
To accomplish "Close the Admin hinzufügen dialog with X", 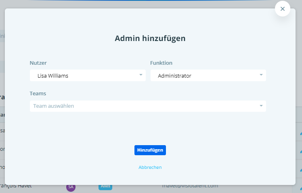I will [x=282, y=9].
